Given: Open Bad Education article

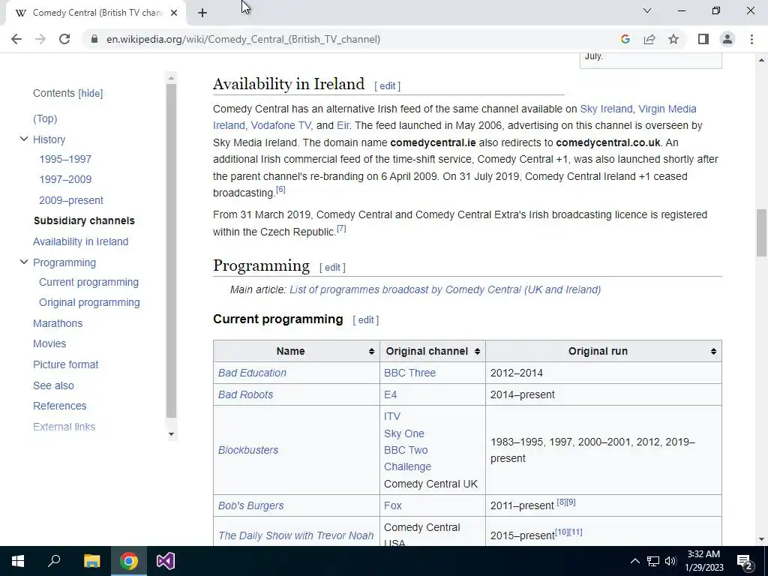Looking at the screenshot, I should (252, 373).
